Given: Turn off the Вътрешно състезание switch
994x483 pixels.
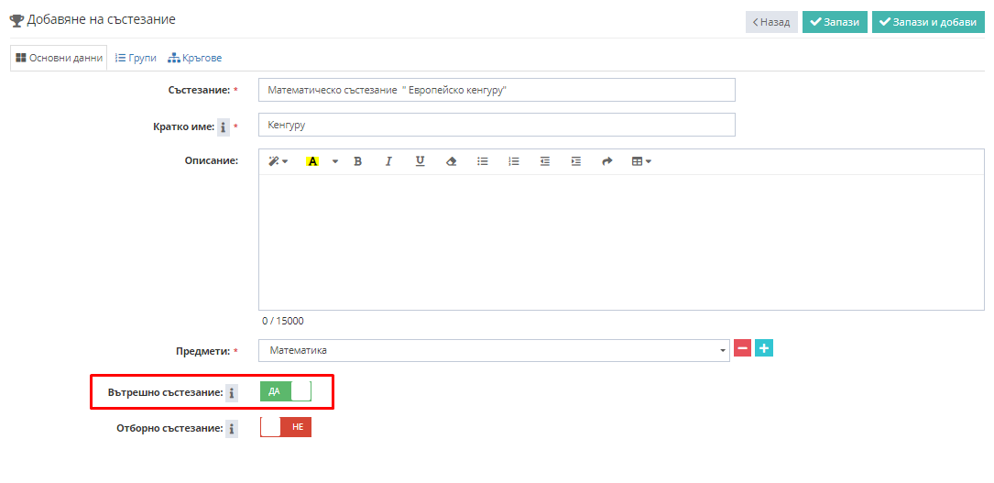Looking at the screenshot, I should click(x=286, y=391).
